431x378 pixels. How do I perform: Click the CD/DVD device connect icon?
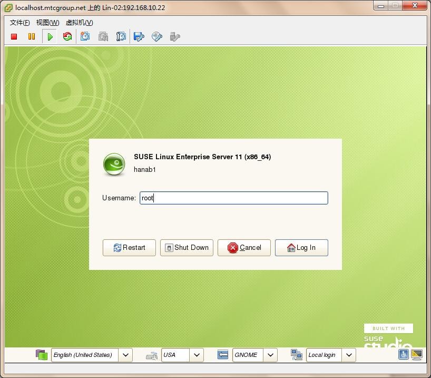click(156, 36)
